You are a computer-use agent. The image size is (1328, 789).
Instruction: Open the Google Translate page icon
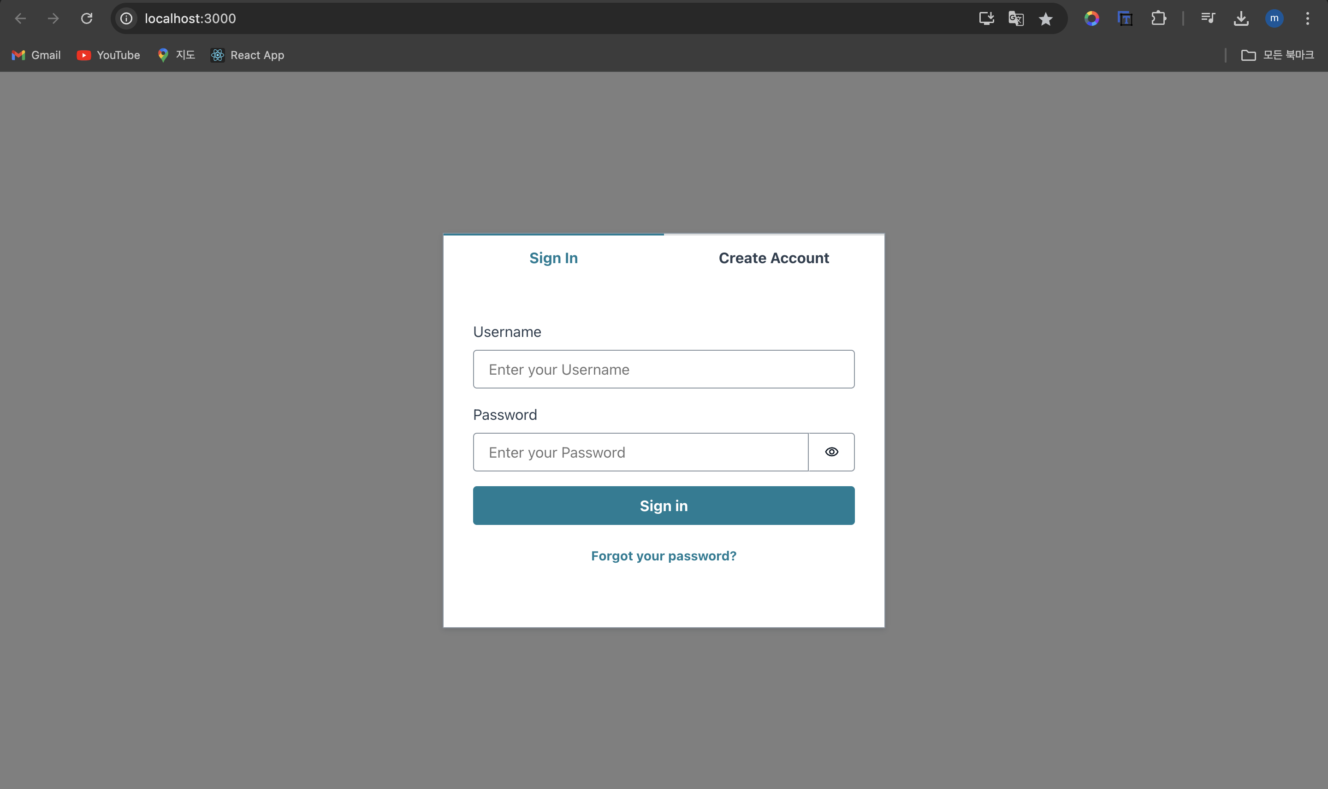[1016, 18]
